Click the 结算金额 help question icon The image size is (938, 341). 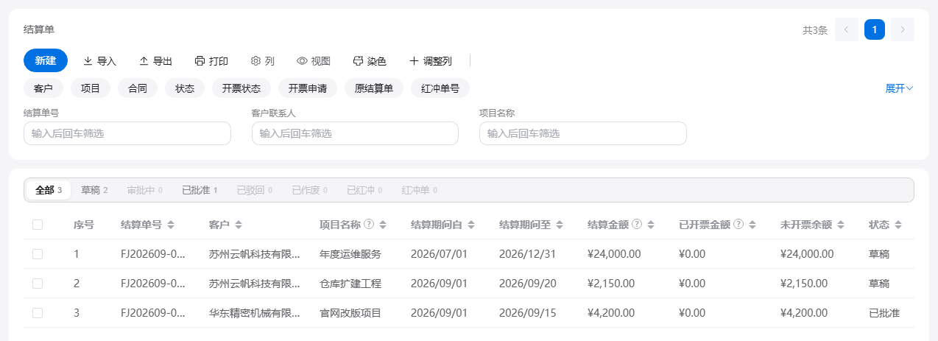pos(638,225)
